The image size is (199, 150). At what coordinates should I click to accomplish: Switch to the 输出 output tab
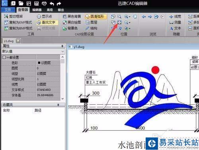click(61, 10)
